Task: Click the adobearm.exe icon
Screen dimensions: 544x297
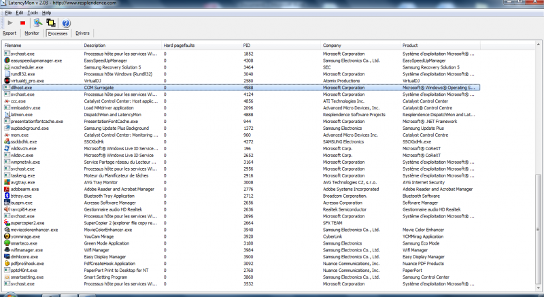Action: point(7,189)
